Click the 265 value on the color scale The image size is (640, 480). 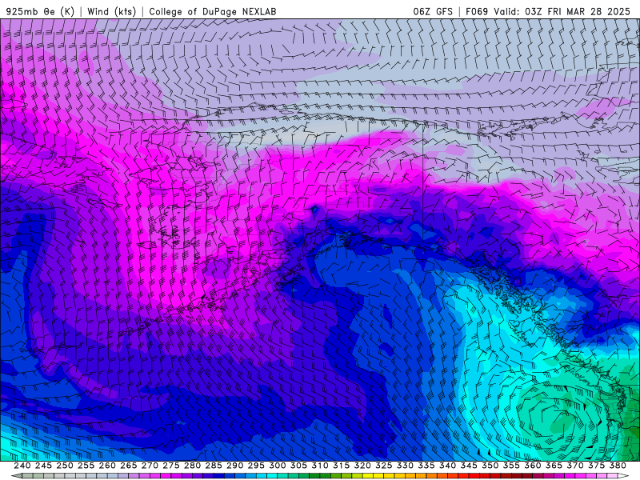point(129,466)
